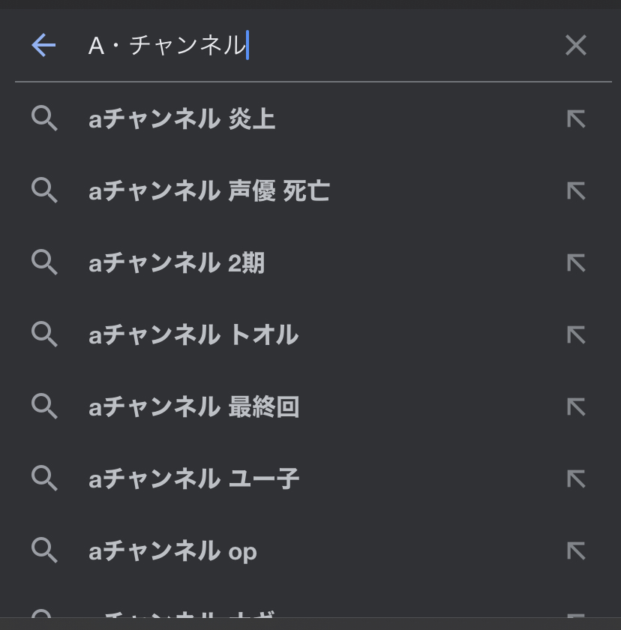Insert "aチャンネル 声優 死亡" via arrow icon
This screenshot has width=621, height=630.
pos(575,191)
